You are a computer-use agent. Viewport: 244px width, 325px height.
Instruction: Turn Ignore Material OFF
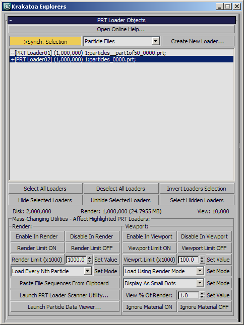[x=205, y=307]
